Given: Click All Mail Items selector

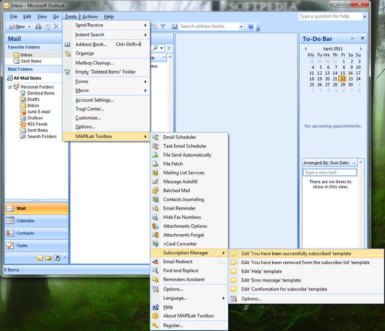Looking at the screenshot, I should [28, 78].
